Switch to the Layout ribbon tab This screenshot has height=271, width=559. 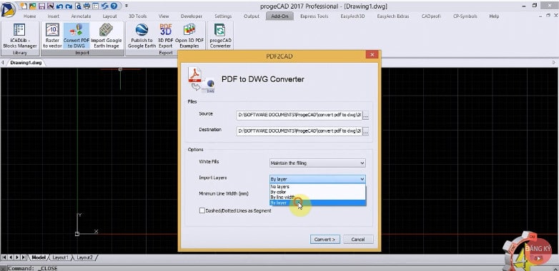[x=110, y=16]
